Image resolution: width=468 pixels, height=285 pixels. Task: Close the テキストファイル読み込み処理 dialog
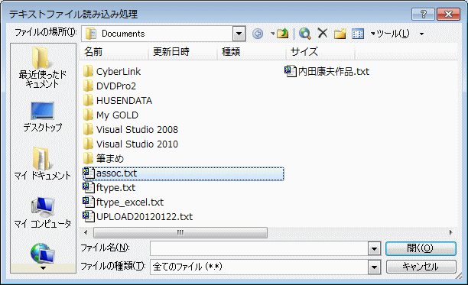[x=448, y=14]
